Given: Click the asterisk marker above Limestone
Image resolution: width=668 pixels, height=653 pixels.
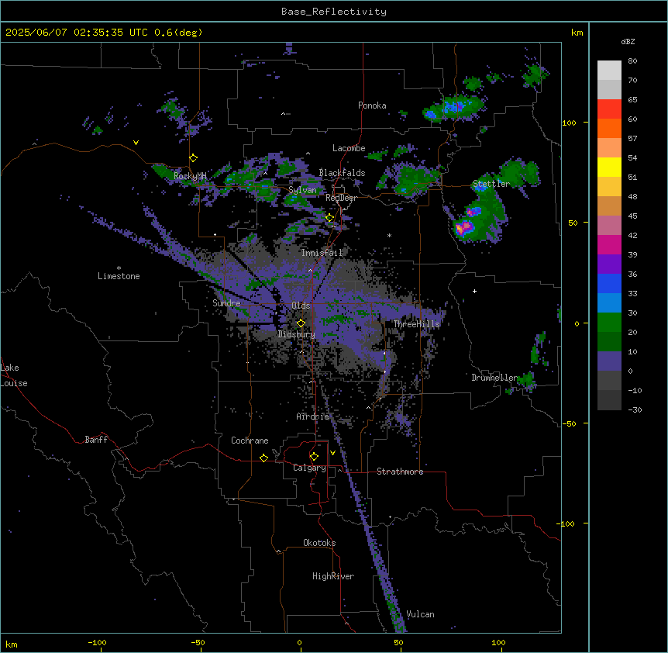Looking at the screenshot, I should coord(119,268).
